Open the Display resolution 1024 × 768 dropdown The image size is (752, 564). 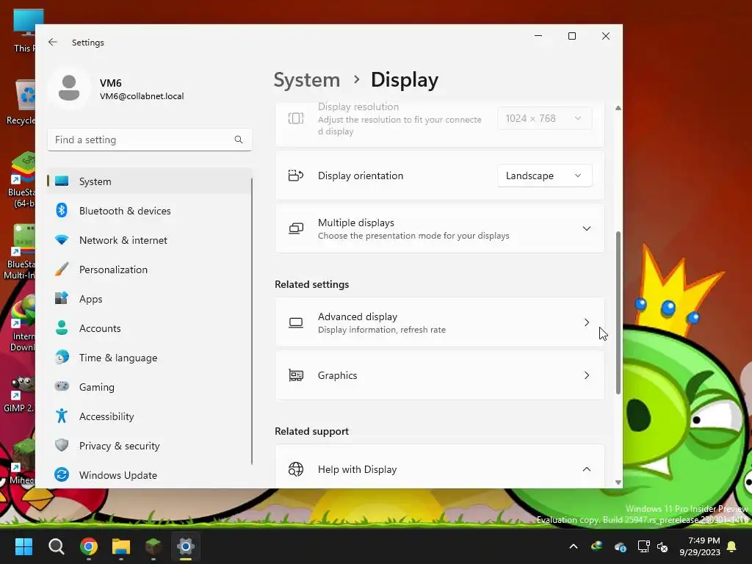point(544,118)
